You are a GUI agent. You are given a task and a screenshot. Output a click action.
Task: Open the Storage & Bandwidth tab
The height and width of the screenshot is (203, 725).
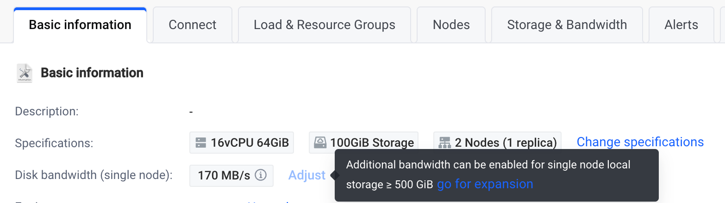coord(567,24)
